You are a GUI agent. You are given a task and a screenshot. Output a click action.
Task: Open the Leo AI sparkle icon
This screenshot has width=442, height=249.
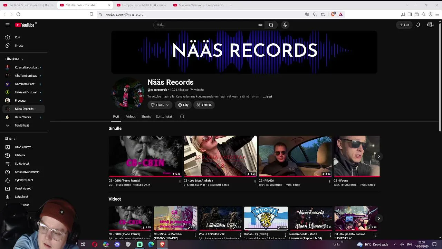click(x=423, y=14)
